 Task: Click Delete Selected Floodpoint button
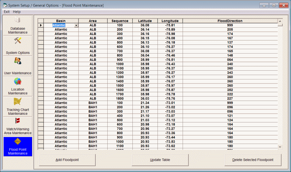pos(253,160)
